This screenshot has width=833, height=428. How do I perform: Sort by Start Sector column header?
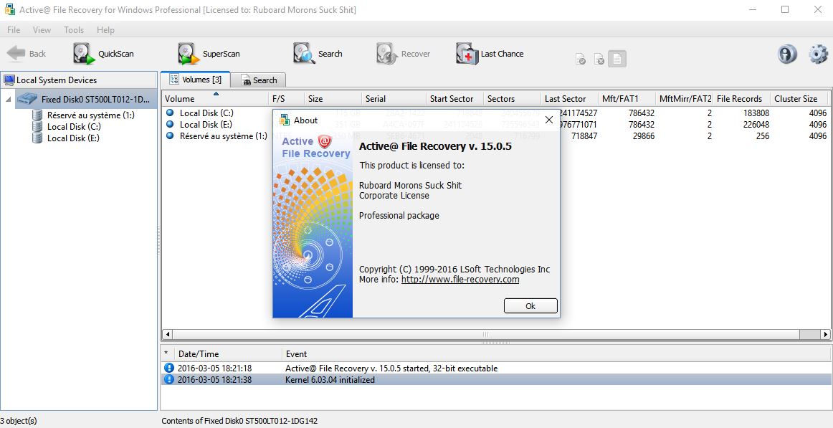pyautogui.click(x=454, y=98)
